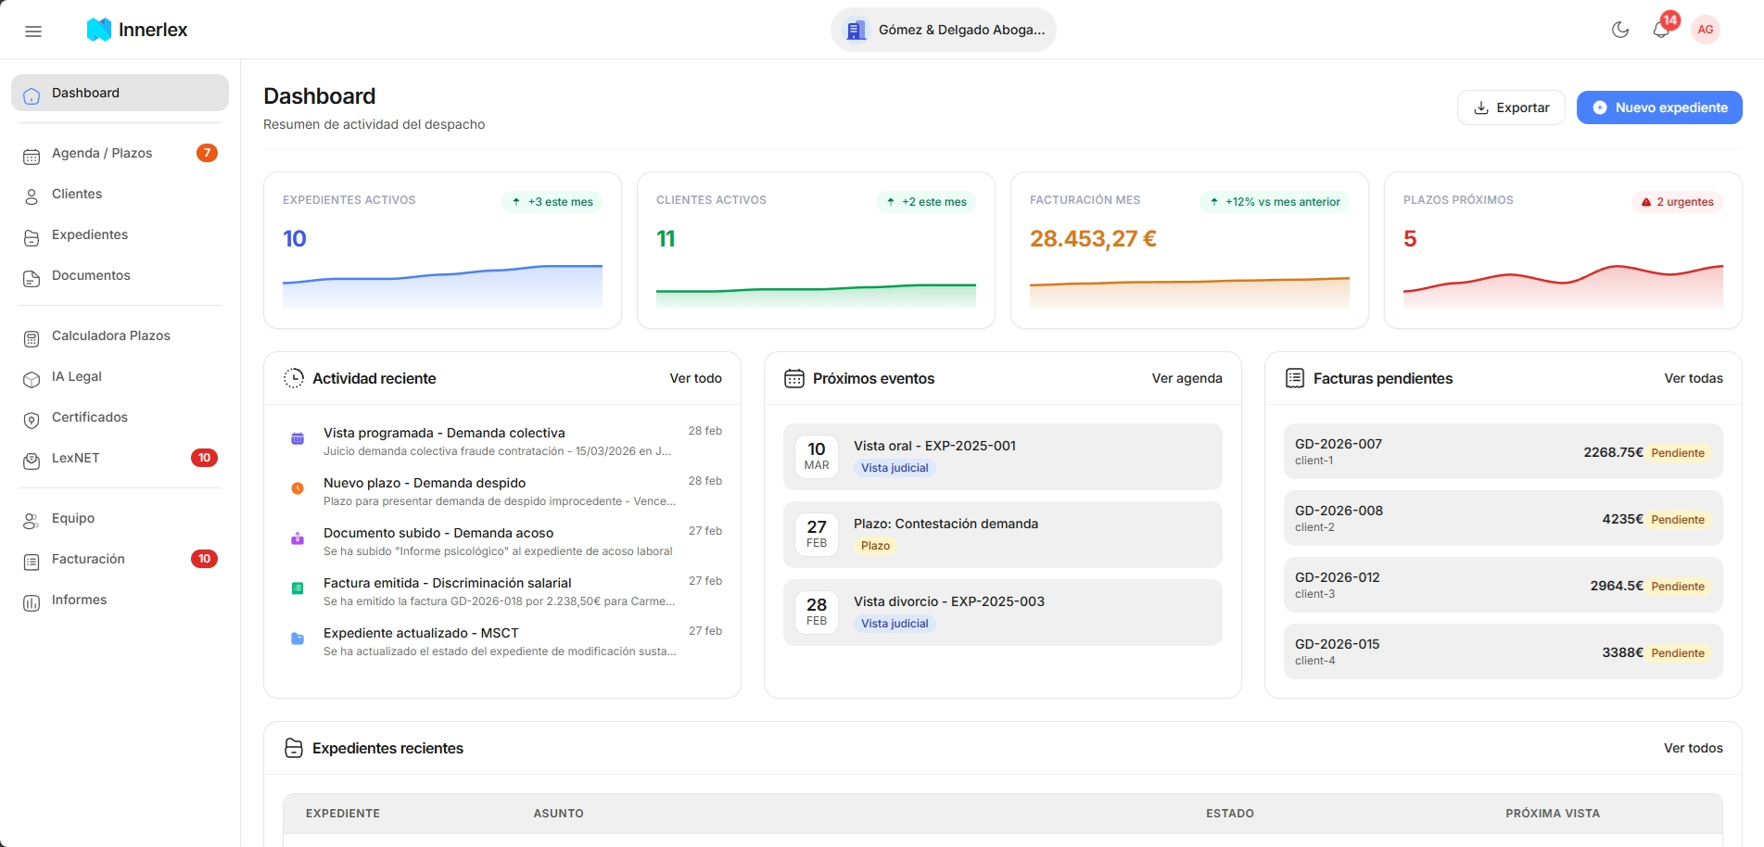
Task: Open the Expedientes Activos card
Action: (x=442, y=250)
